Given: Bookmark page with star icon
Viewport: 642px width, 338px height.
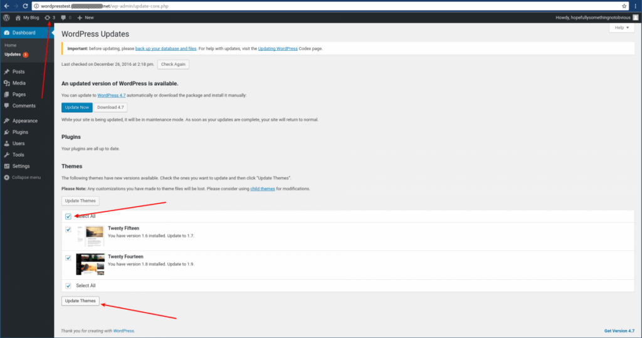Looking at the screenshot, I should coord(624,6).
